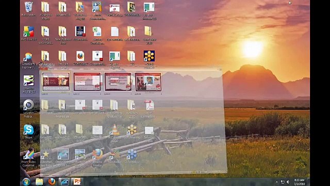Select the third slide thumbnail in PowerPoint window
Screen dimensions: 330x186
click(x=118, y=82)
